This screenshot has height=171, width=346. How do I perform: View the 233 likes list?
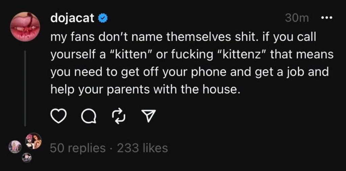pyautogui.click(x=142, y=148)
